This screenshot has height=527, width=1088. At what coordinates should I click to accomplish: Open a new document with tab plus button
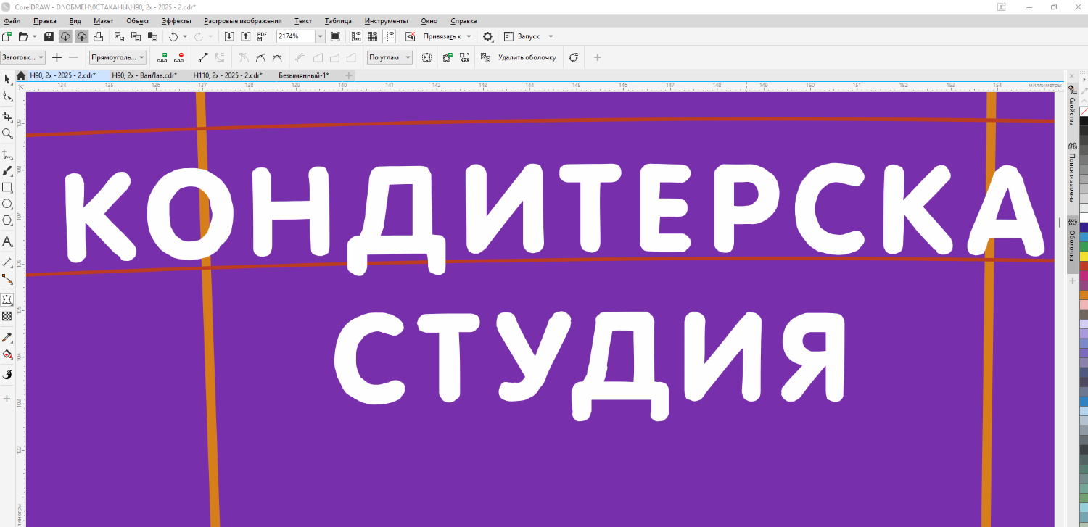349,75
